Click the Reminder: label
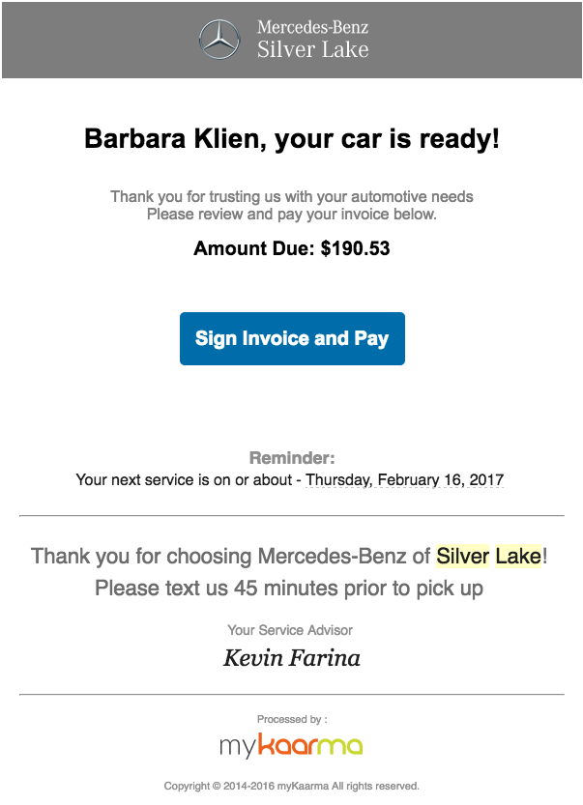This screenshot has width=583, height=805. 292,457
